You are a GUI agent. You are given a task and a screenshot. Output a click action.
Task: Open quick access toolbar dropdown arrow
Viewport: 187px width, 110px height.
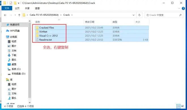[x=18, y=3]
